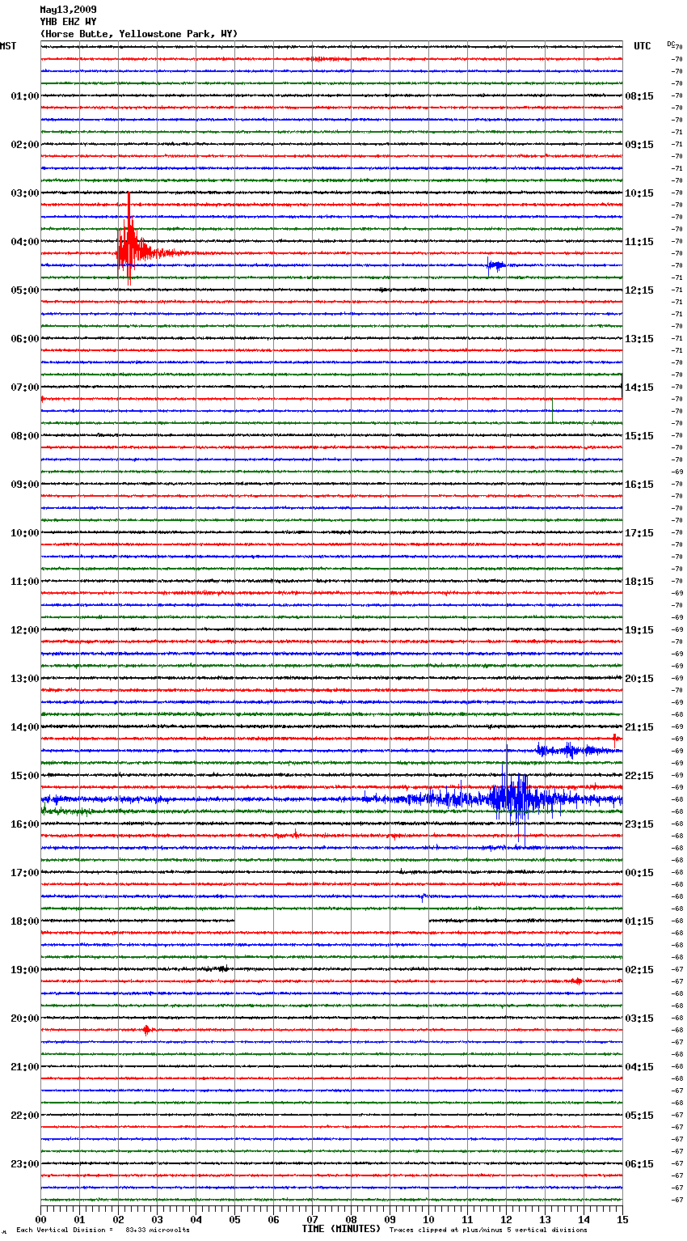Click the Traces clipped at plus/minus note
The height and width of the screenshot is (1241, 687).
pyautogui.click(x=488, y=1230)
